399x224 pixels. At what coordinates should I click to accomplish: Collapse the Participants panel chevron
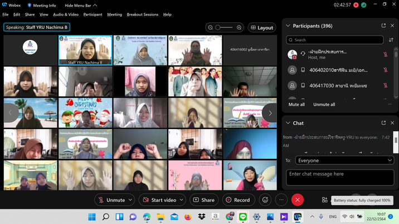[288, 26]
